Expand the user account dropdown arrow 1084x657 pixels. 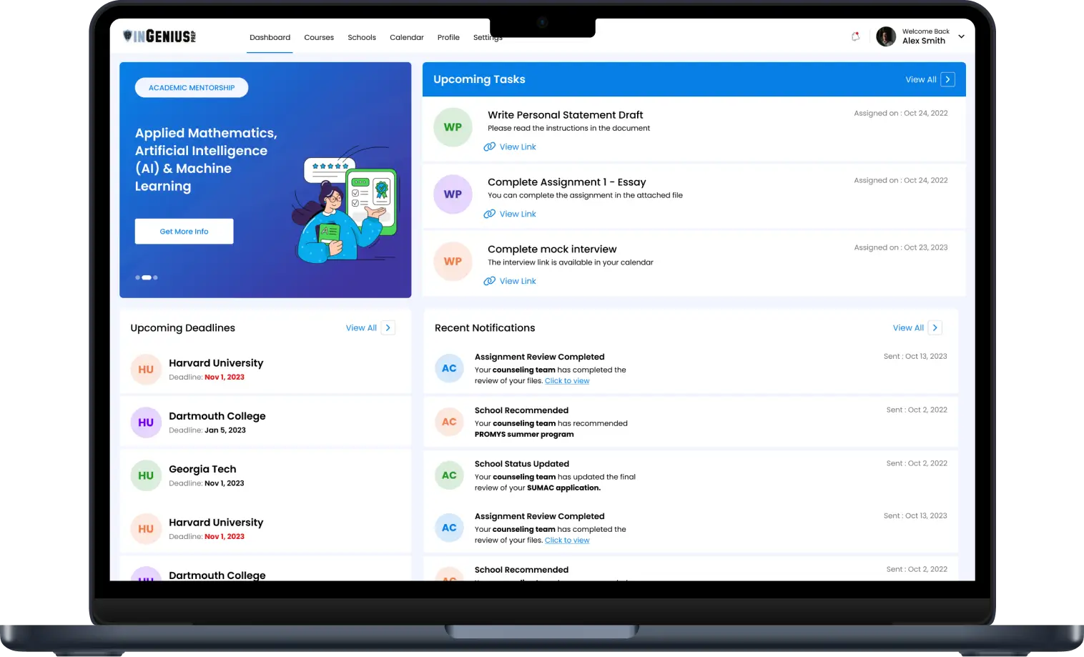pyautogui.click(x=961, y=36)
